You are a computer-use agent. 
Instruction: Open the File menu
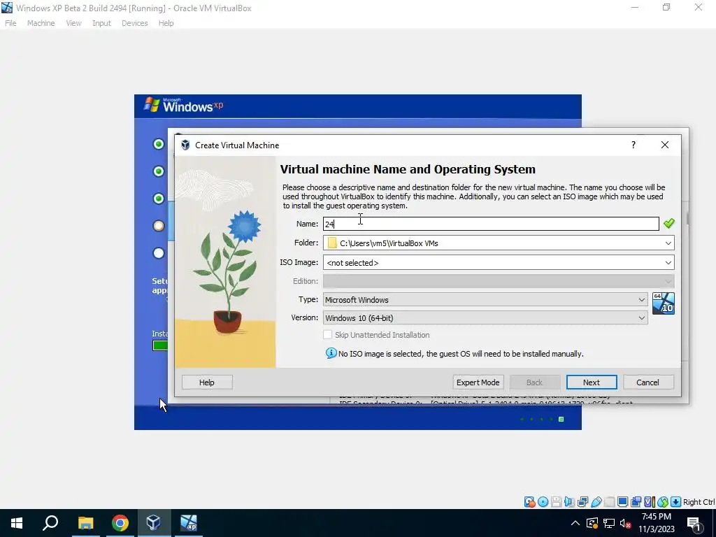tap(10, 23)
